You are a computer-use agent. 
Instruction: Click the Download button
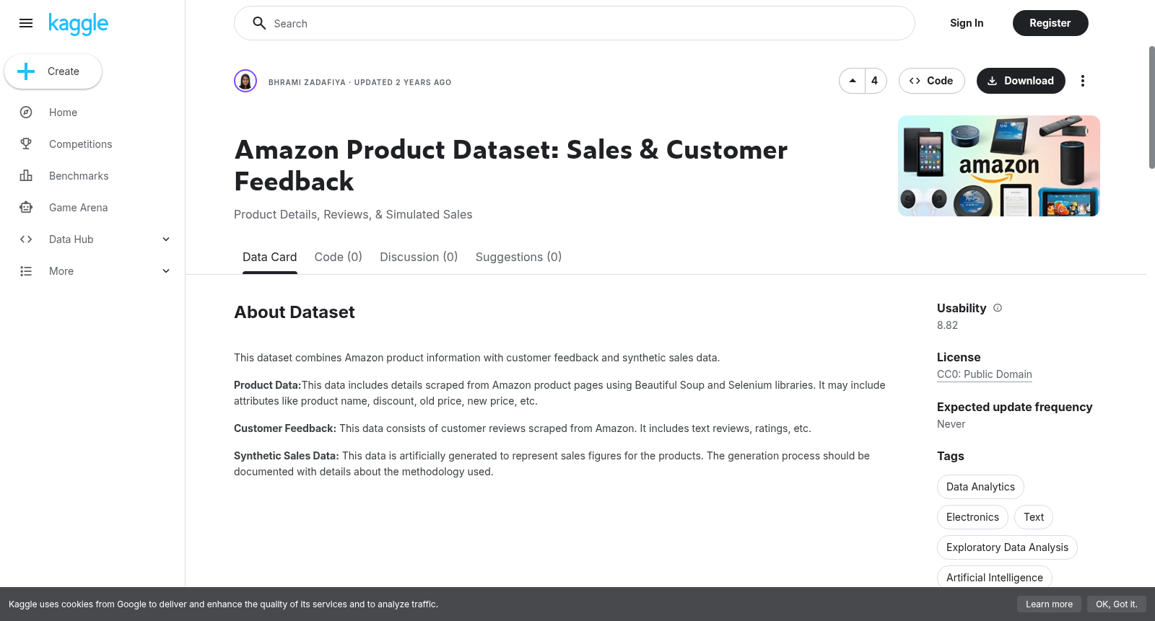click(1021, 81)
